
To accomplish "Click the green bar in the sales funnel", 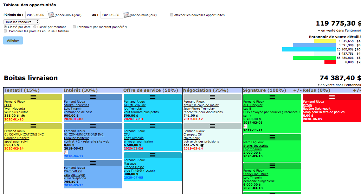I will click(x=314, y=58).
